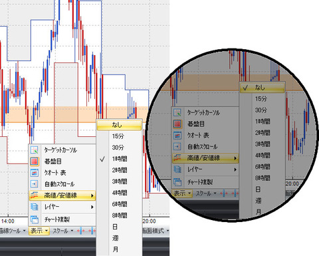319x256 pixels.
Task: Click チャート複製 icon in magnified circle
Action: tap(177, 182)
